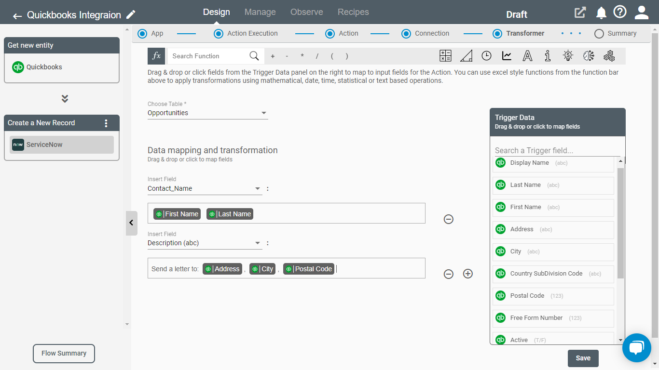Screen dimensions: 659x370
Task: Collapse the left sidebar panel
Action: (132, 223)
